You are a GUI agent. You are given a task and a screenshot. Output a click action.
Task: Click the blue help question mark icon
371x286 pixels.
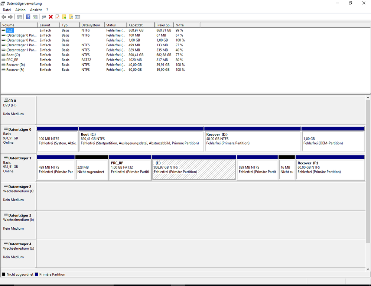pos(28,17)
